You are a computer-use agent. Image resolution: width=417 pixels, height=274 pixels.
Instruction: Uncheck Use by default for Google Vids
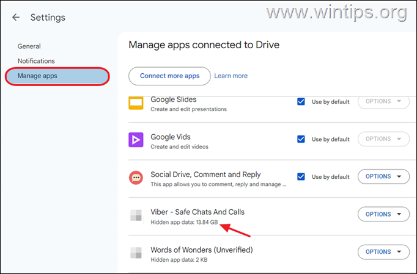(x=301, y=139)
